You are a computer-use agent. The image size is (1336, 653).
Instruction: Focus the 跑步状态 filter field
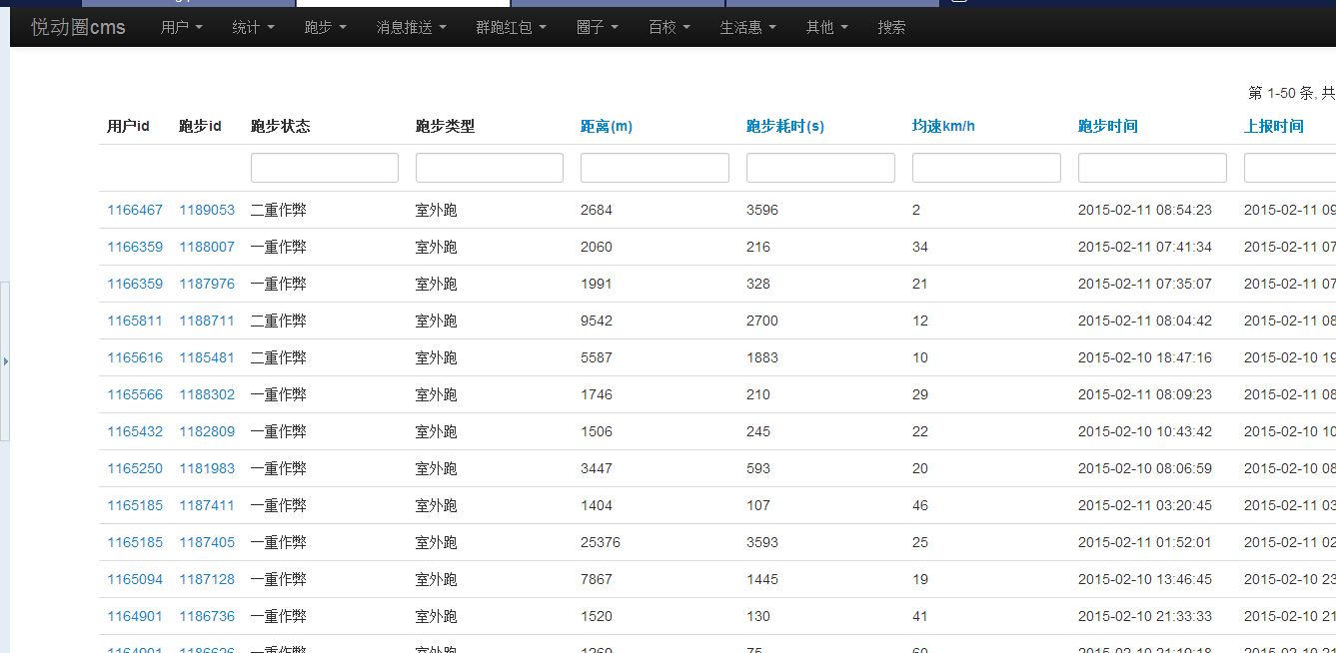325,168
